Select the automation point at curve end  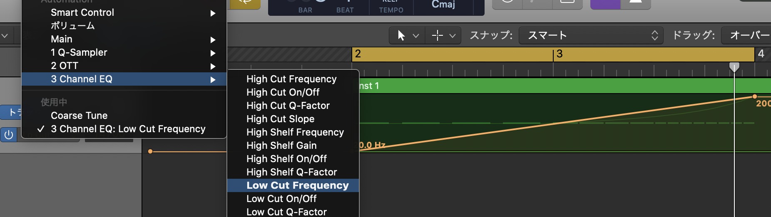[755, 96]
